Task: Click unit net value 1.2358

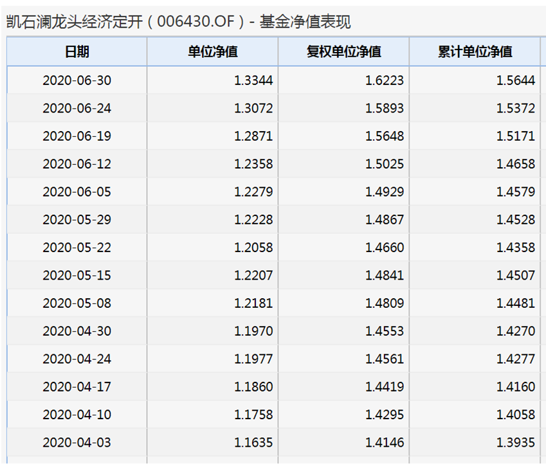Action: click(x=253, y=164)
